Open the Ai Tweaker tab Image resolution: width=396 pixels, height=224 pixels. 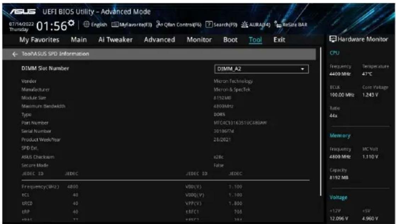(x=115, y=40)
